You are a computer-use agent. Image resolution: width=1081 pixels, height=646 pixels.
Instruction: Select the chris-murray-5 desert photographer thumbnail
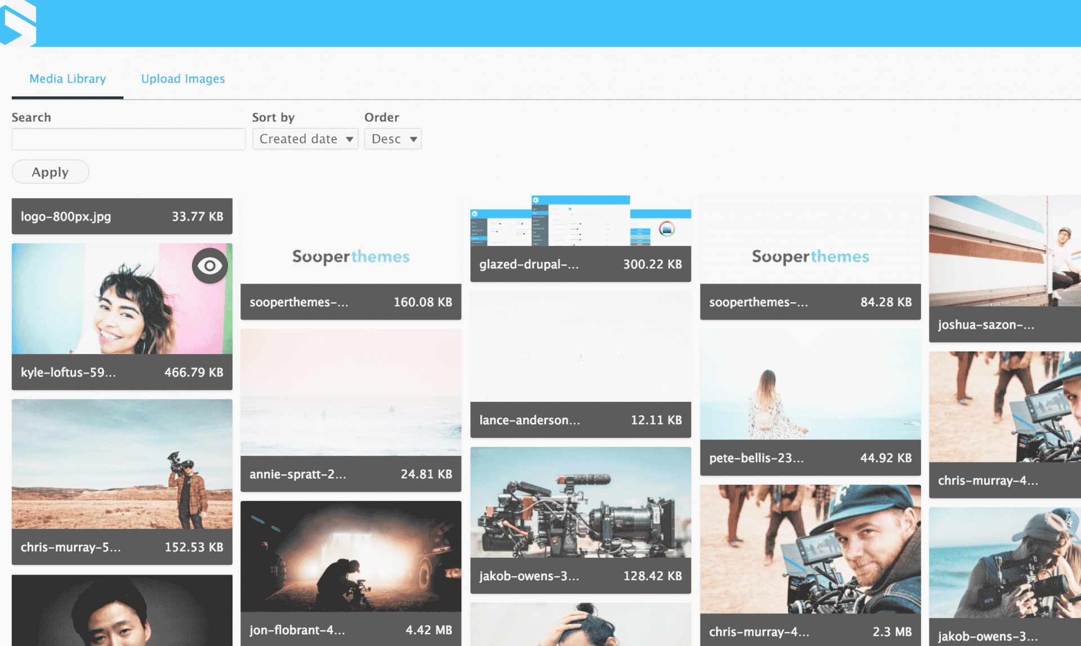pos(122,464)
